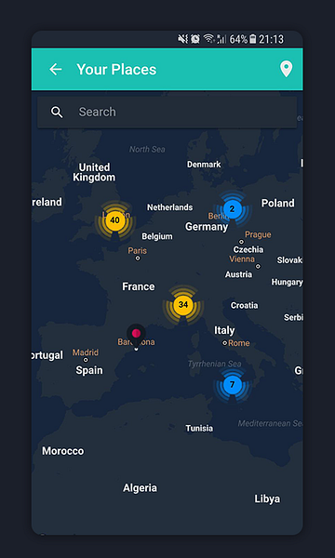Click the North Sea label
Viewport: 335px width, 558px height.
pos(147,149)
